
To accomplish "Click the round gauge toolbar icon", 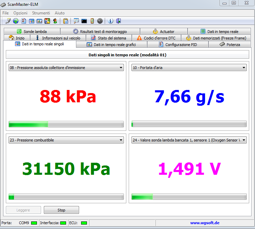I will point(100,21).
